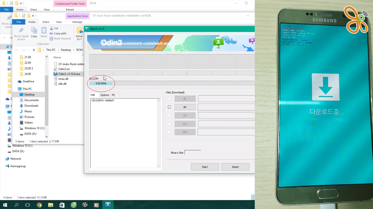Open OneDrive in the navigation tree
Viewport: 373px width, 209px height.
tap(26, 81)
